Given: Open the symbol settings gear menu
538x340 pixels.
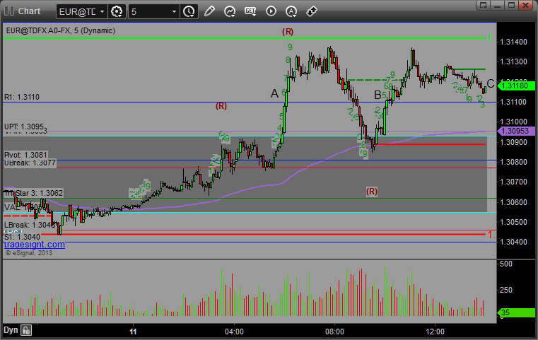Looking at the screenshot, I should [117, 12].
